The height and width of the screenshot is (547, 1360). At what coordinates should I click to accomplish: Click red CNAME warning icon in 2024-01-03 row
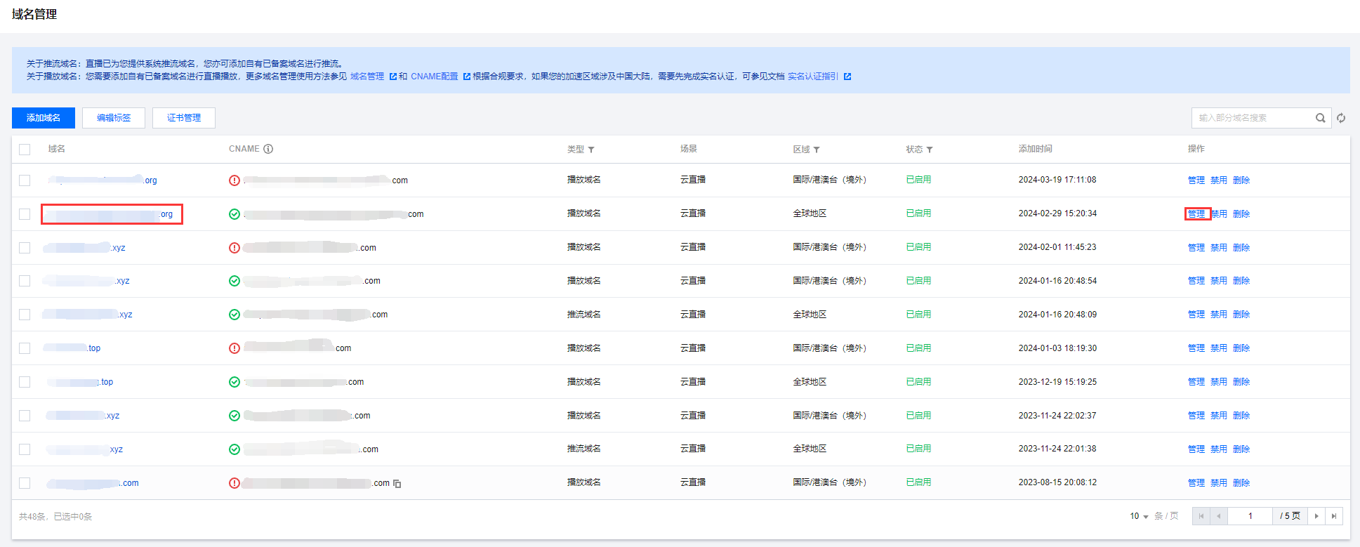point(235,348)
